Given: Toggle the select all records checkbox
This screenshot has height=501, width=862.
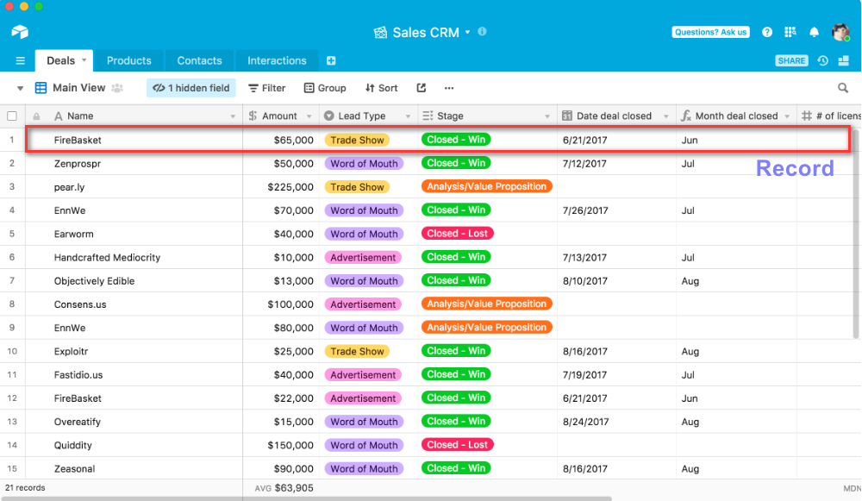Looking at the screenshot, I should (x=12, y=116).
